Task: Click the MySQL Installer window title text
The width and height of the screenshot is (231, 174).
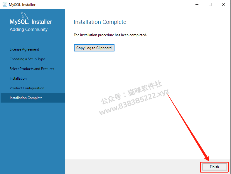Action: pos(22,5)
